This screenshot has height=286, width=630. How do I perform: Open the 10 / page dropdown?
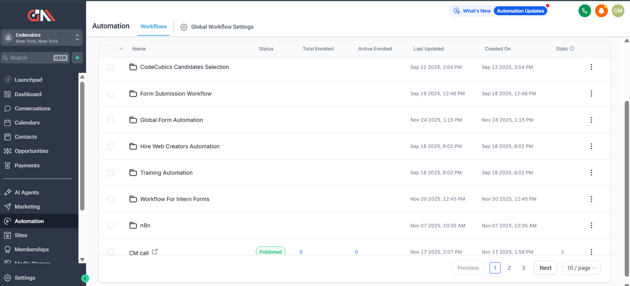tap(581, 268)
